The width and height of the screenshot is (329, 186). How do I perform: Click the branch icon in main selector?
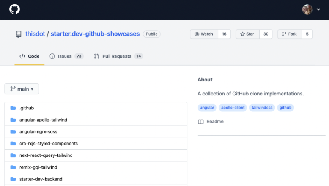[x=13, y=89]
